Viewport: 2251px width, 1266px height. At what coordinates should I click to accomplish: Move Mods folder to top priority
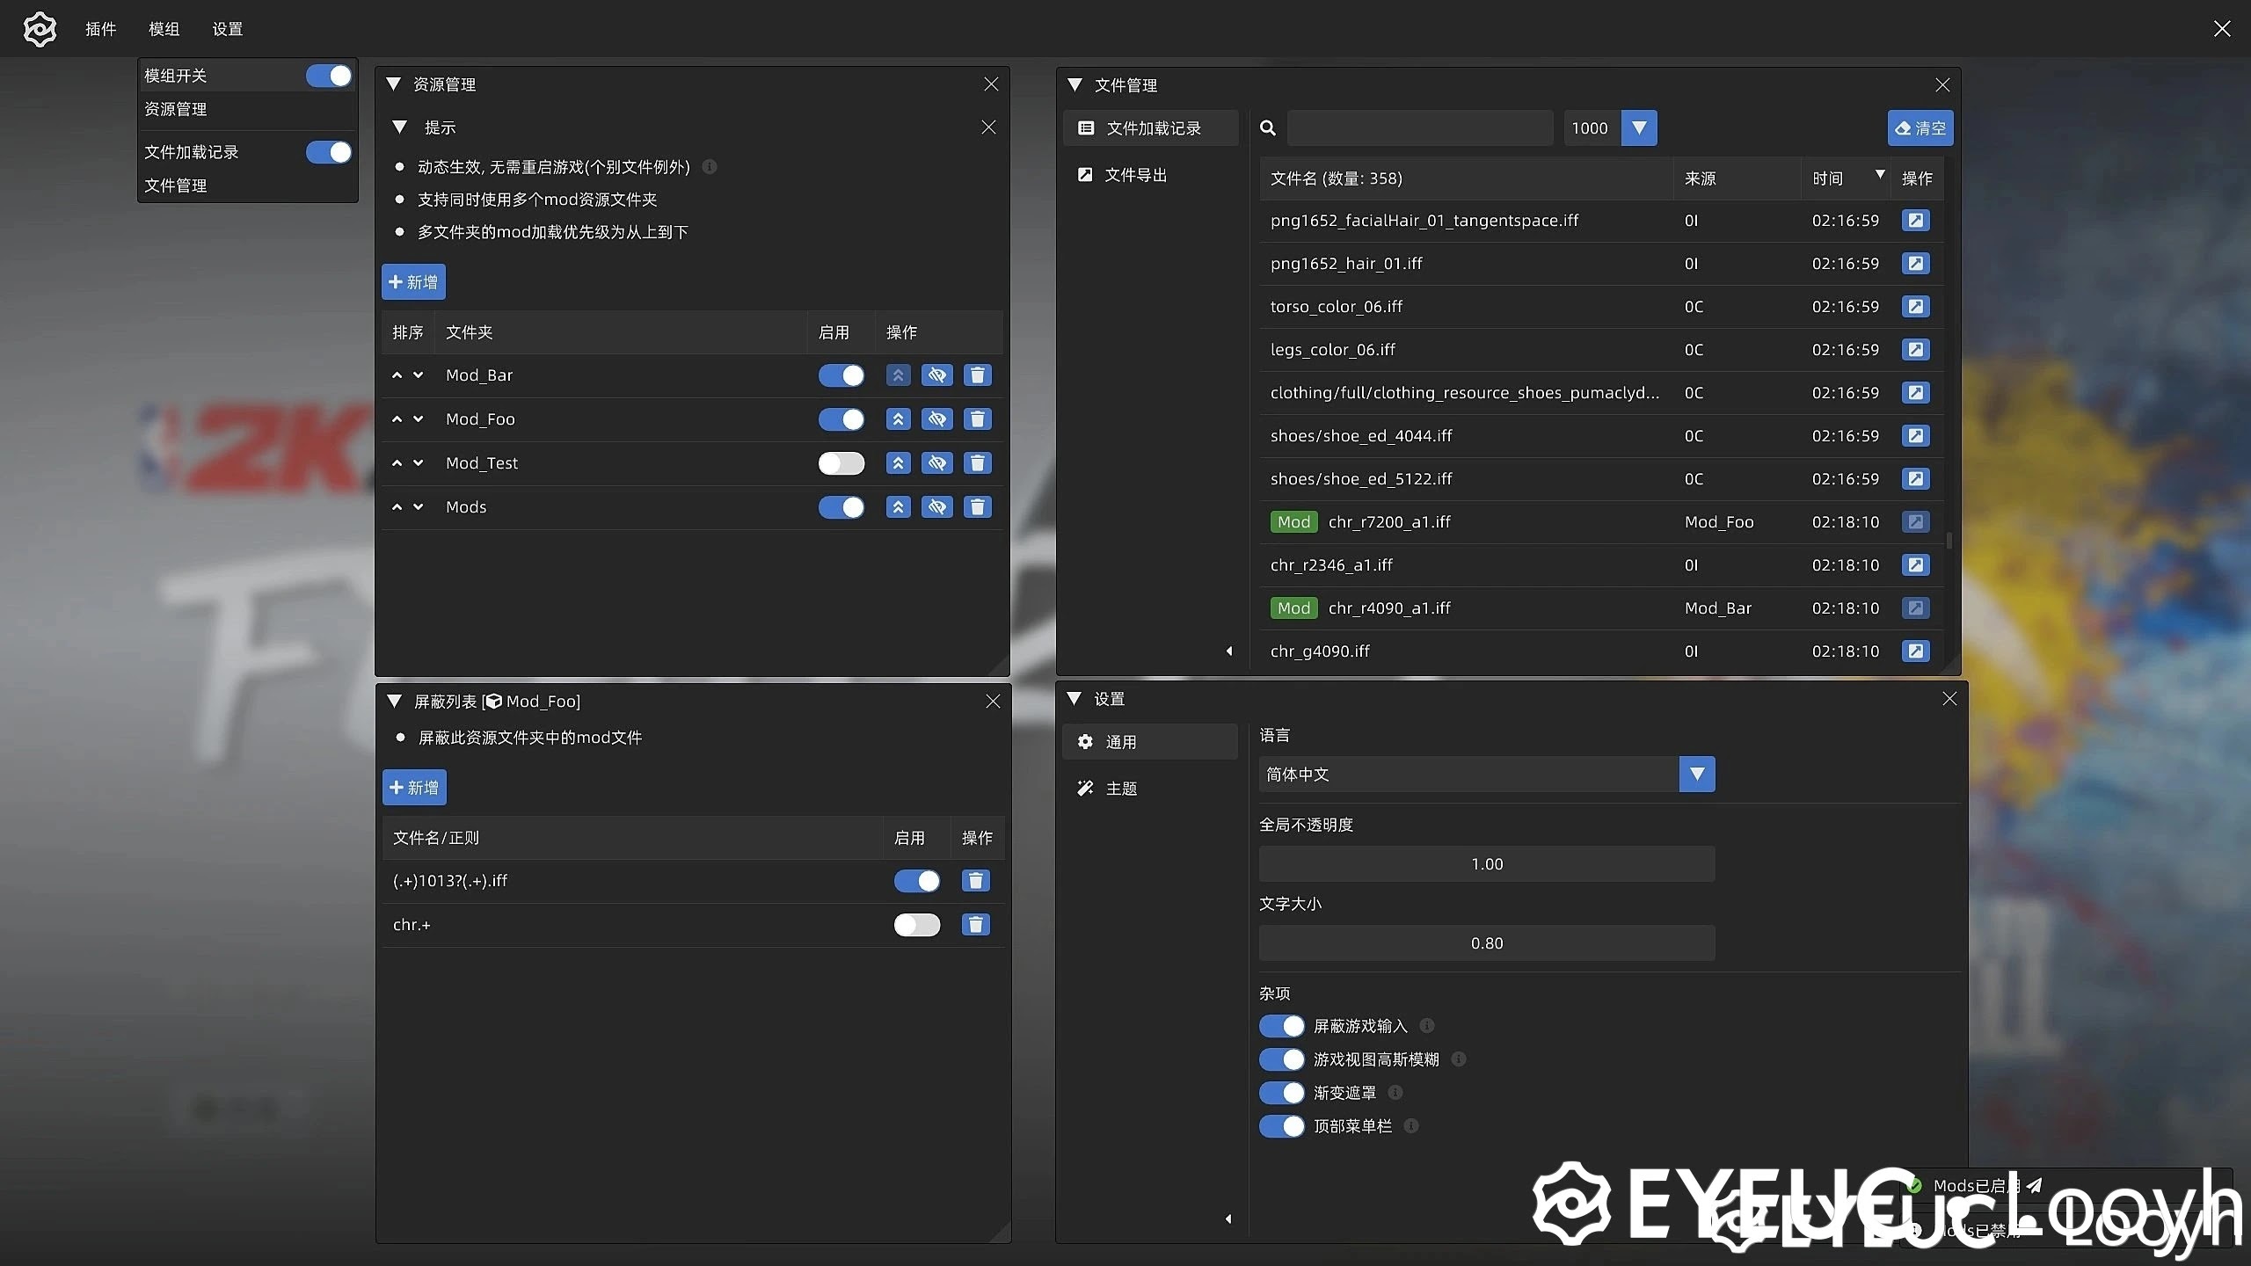pos(898,507)
